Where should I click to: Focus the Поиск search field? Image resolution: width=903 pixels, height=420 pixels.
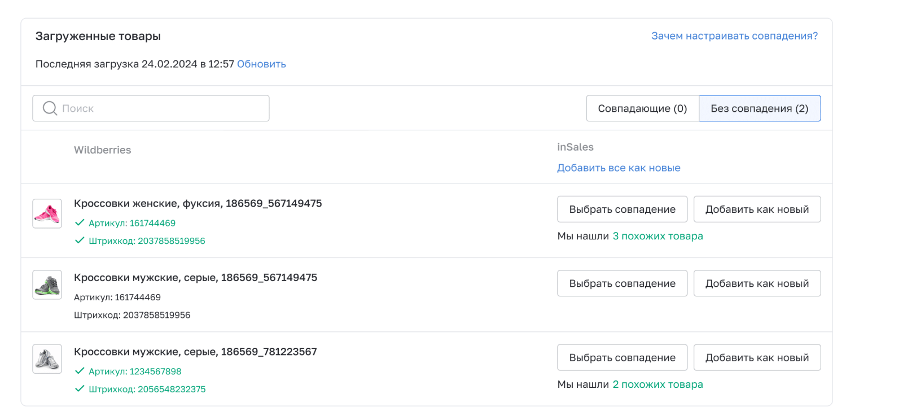[164, 108]
